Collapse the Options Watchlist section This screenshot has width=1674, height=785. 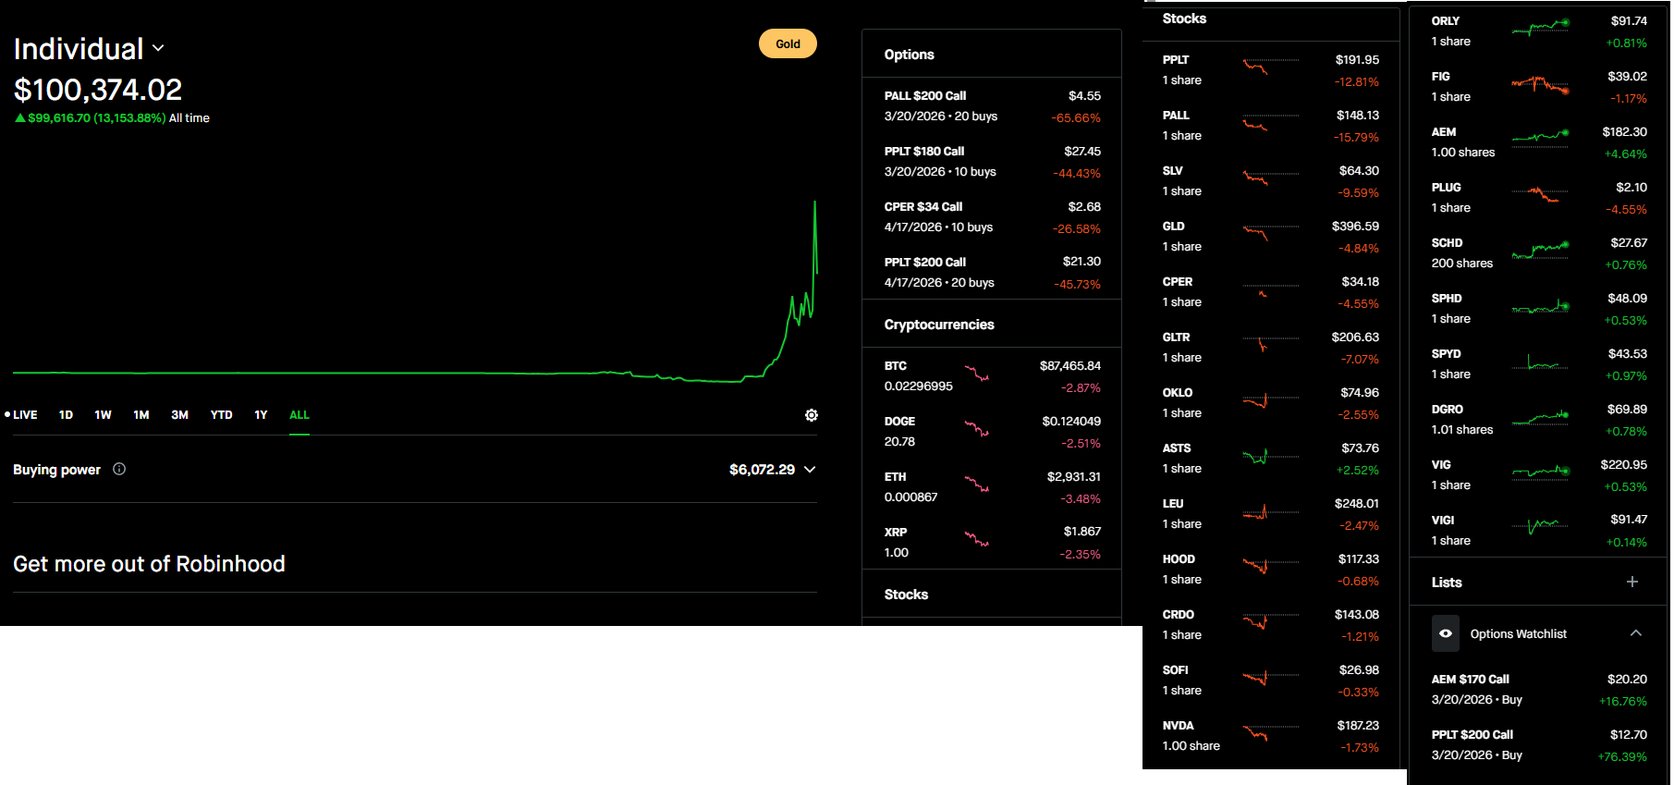point(1636,633)
